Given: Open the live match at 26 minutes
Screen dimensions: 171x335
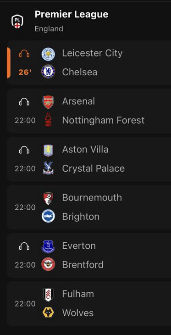Looking at the screenshot, I should (x=89, y=63).
